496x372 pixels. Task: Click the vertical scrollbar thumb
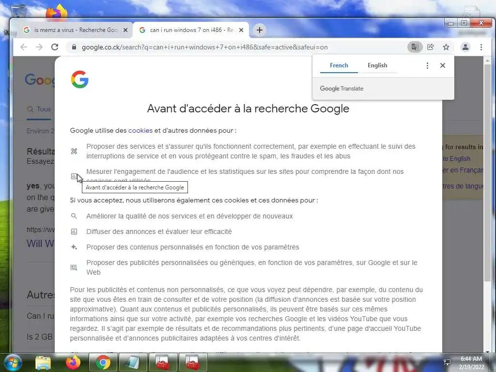pyautogui.click(x=487, y=172)
